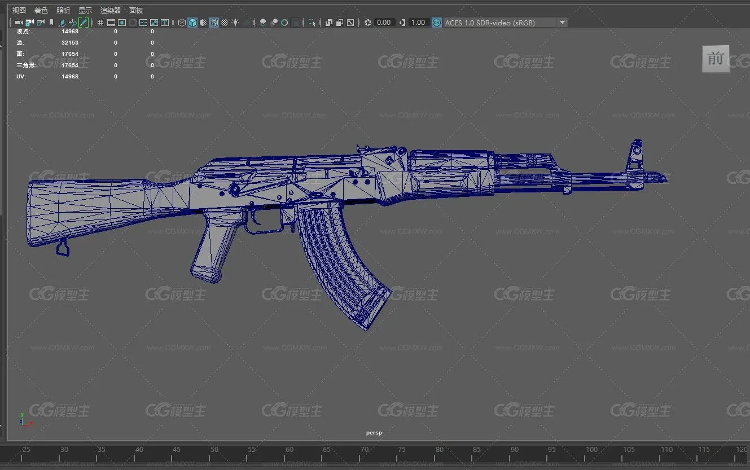Toggle Wireframe on Shaded mode
Screen dimensions: 750x470
[214, 23]
